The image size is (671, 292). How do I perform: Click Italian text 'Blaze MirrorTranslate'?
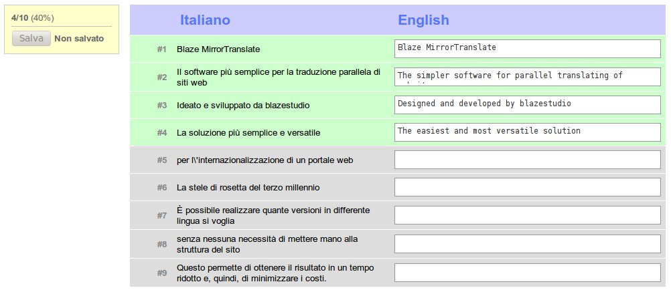[218, 49]
